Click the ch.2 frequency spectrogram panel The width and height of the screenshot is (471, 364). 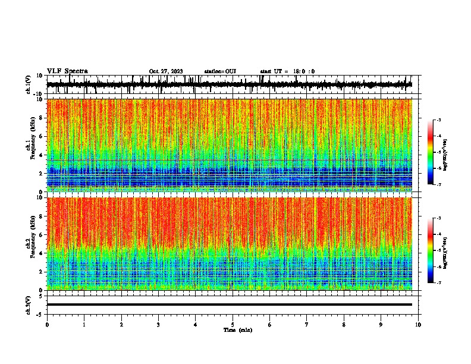click(x=230, y=244)
